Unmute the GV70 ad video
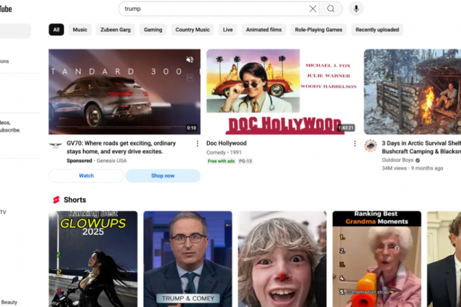Screen dimensions: 461x307 190,60
